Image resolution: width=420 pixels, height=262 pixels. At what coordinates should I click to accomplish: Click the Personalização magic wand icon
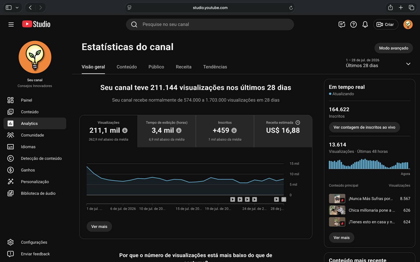pyautogui.click(x=10, y=182)
